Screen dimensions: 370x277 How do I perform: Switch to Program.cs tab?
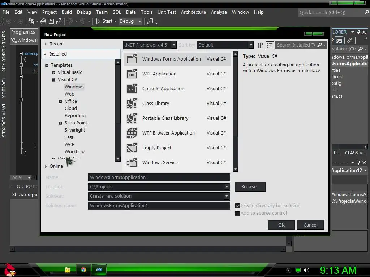(23, 32)
